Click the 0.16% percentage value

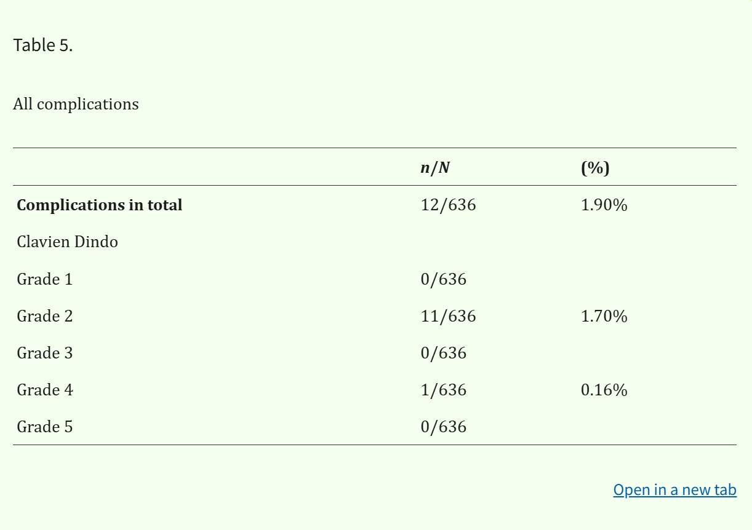tap(604, 390)
